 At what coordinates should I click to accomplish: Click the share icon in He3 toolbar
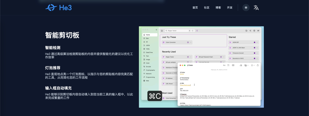[250, 30]
